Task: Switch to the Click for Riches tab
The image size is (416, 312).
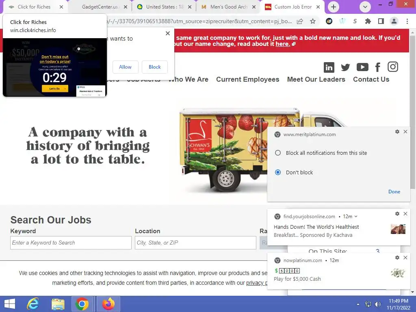Action: pos(34,7)
